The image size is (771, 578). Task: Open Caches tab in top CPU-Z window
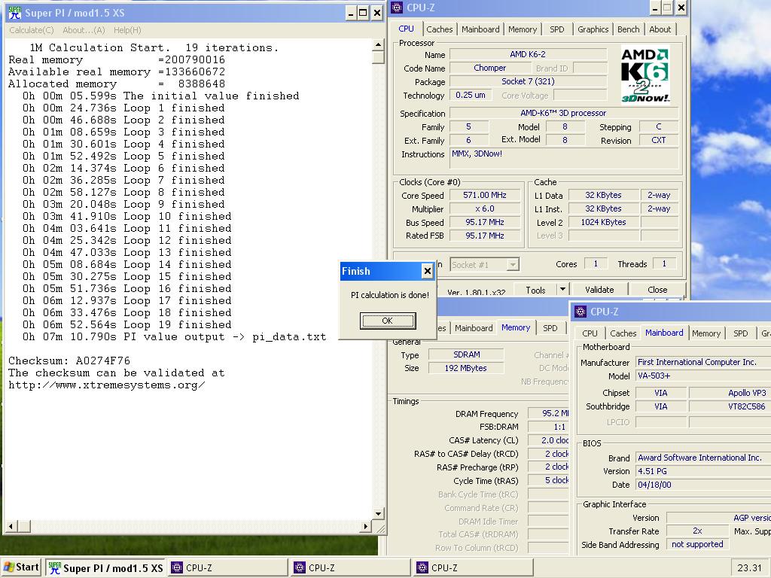439,29
